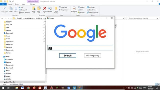Click the Google search text field
Screen dimensions: 160x90
pos(80,48)
